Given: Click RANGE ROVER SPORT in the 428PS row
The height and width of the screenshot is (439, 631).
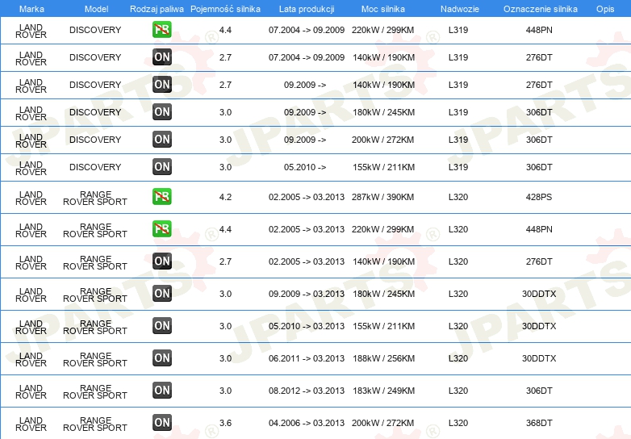Looking at the screenshot, I should pos(95,198).
